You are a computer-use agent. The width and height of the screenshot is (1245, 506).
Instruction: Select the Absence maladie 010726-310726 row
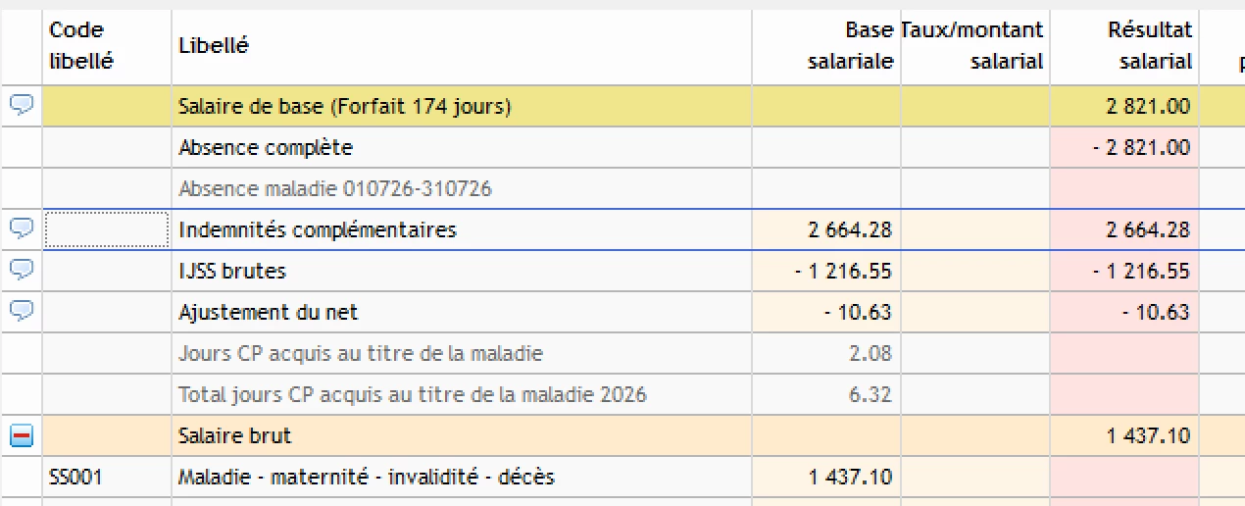click(622, 189)
